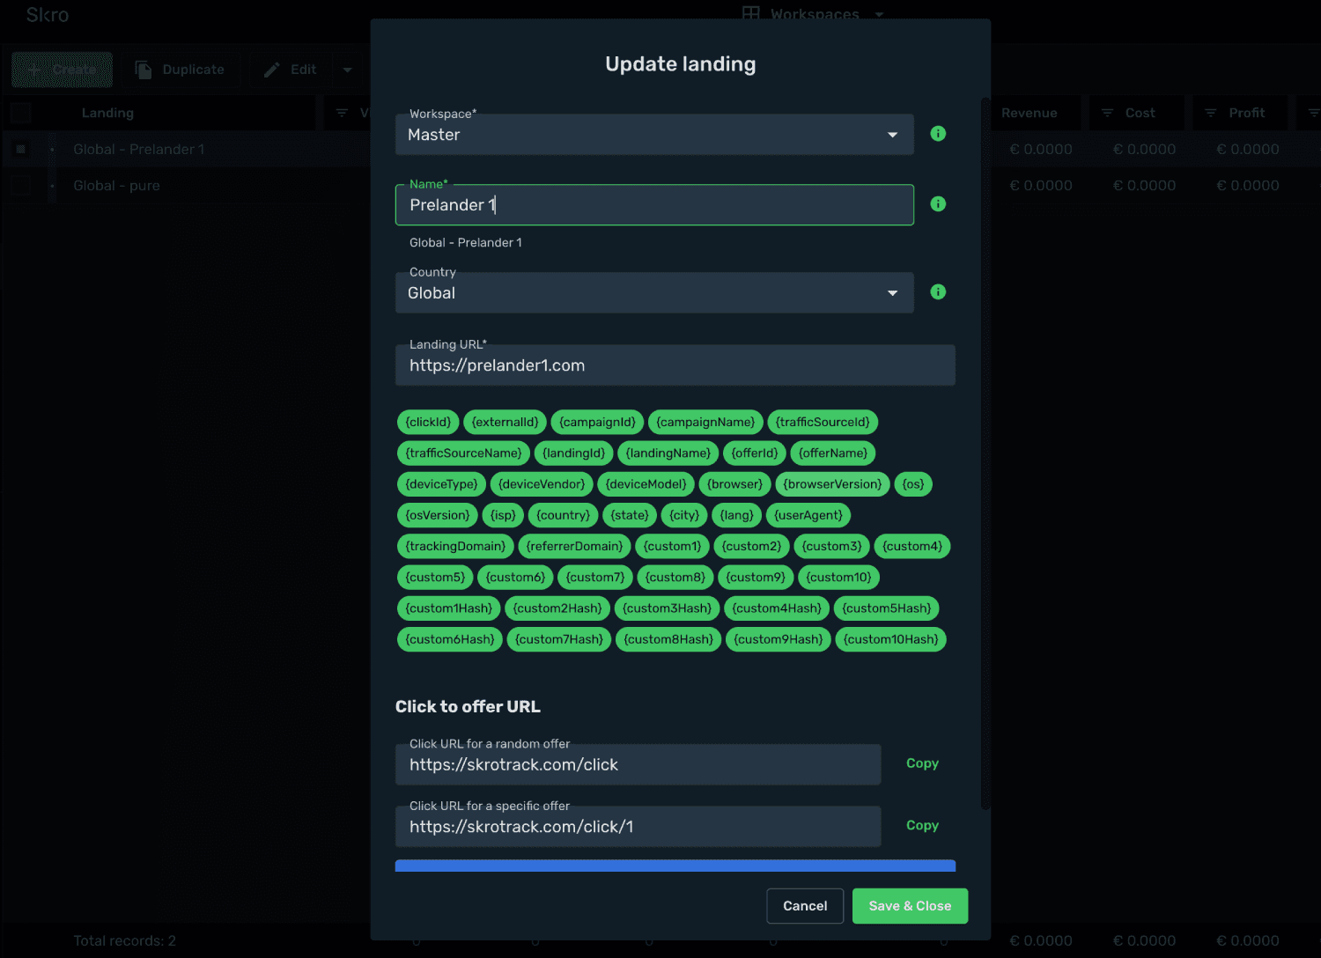Click the Global - pure row name
1321x958 pixels.
(116, 186)
